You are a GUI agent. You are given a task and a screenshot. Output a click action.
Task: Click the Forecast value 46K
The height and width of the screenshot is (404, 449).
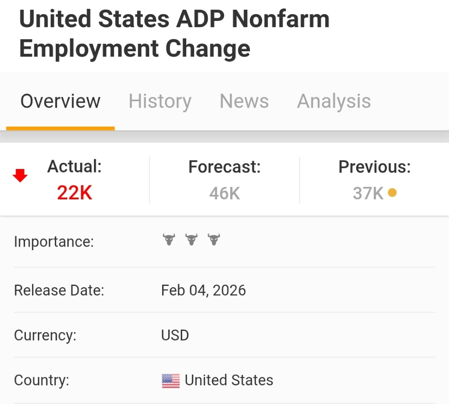pyautogui.click(x=224, y=194)
